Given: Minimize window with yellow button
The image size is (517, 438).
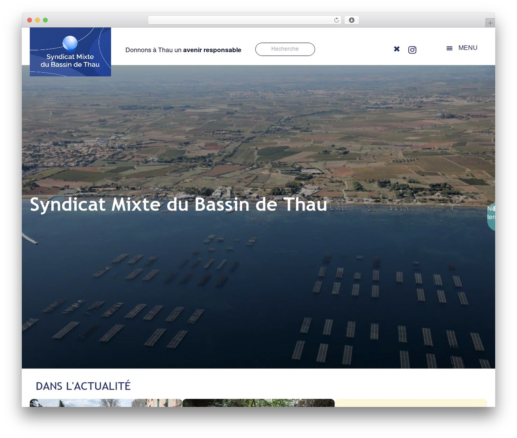Looking at the screenshot, I should 38,20.
